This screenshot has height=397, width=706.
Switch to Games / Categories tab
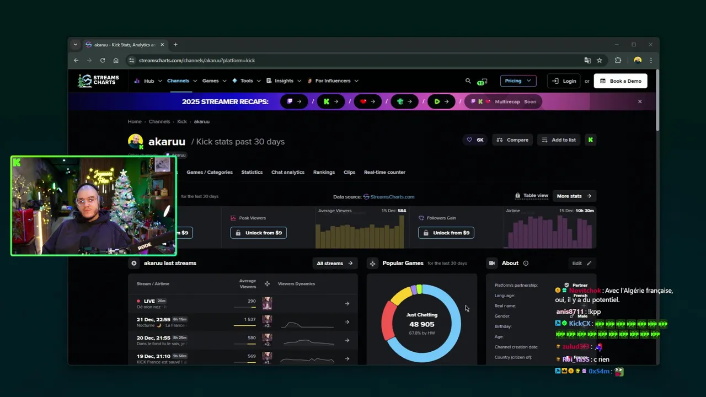pyautogui.click(x=210, y=172)
